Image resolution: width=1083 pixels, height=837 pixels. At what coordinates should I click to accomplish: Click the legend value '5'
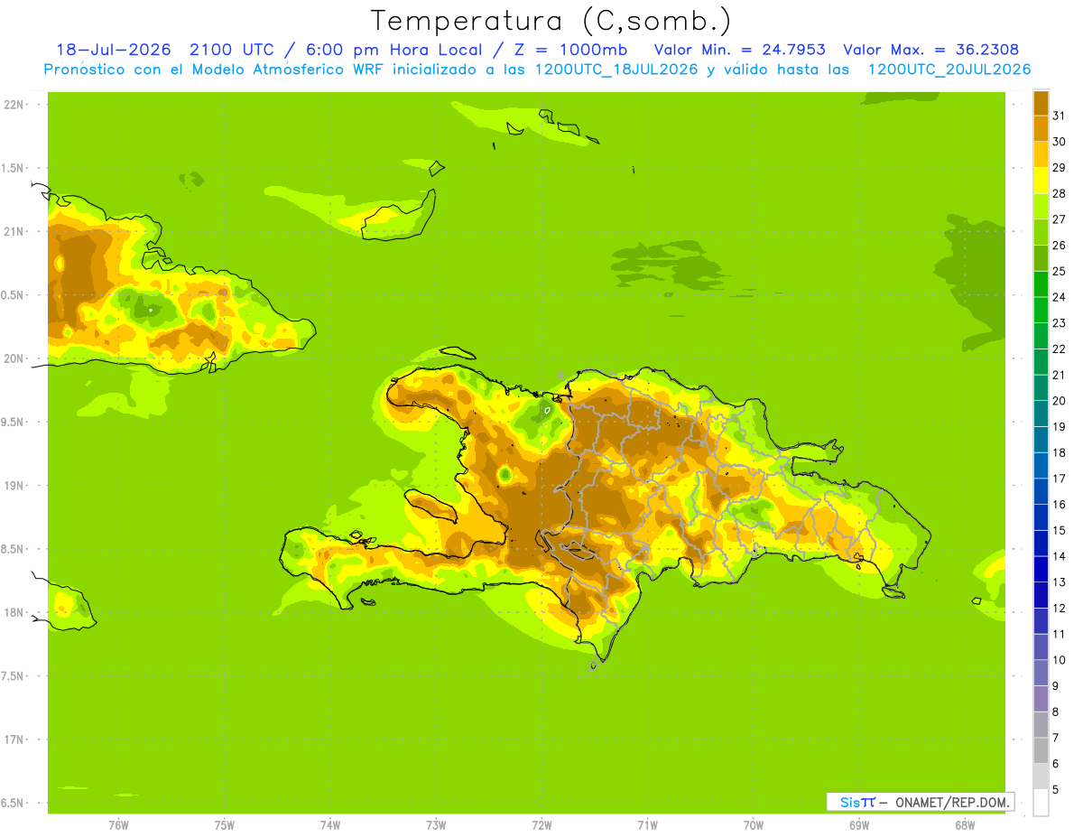[1056, 790]
